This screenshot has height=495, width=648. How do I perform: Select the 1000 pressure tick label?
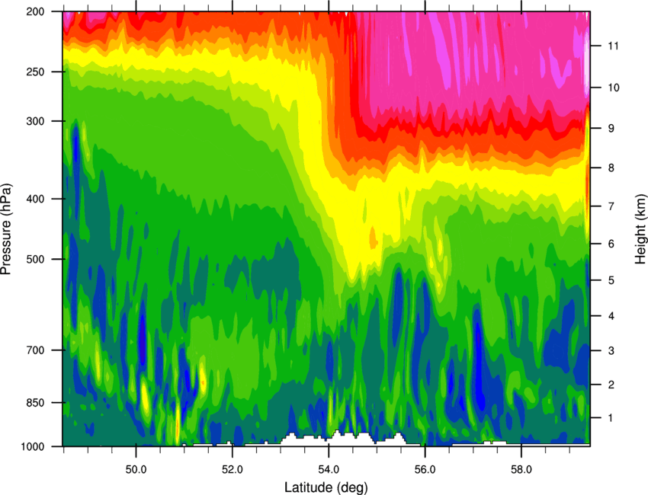(33, 446)
